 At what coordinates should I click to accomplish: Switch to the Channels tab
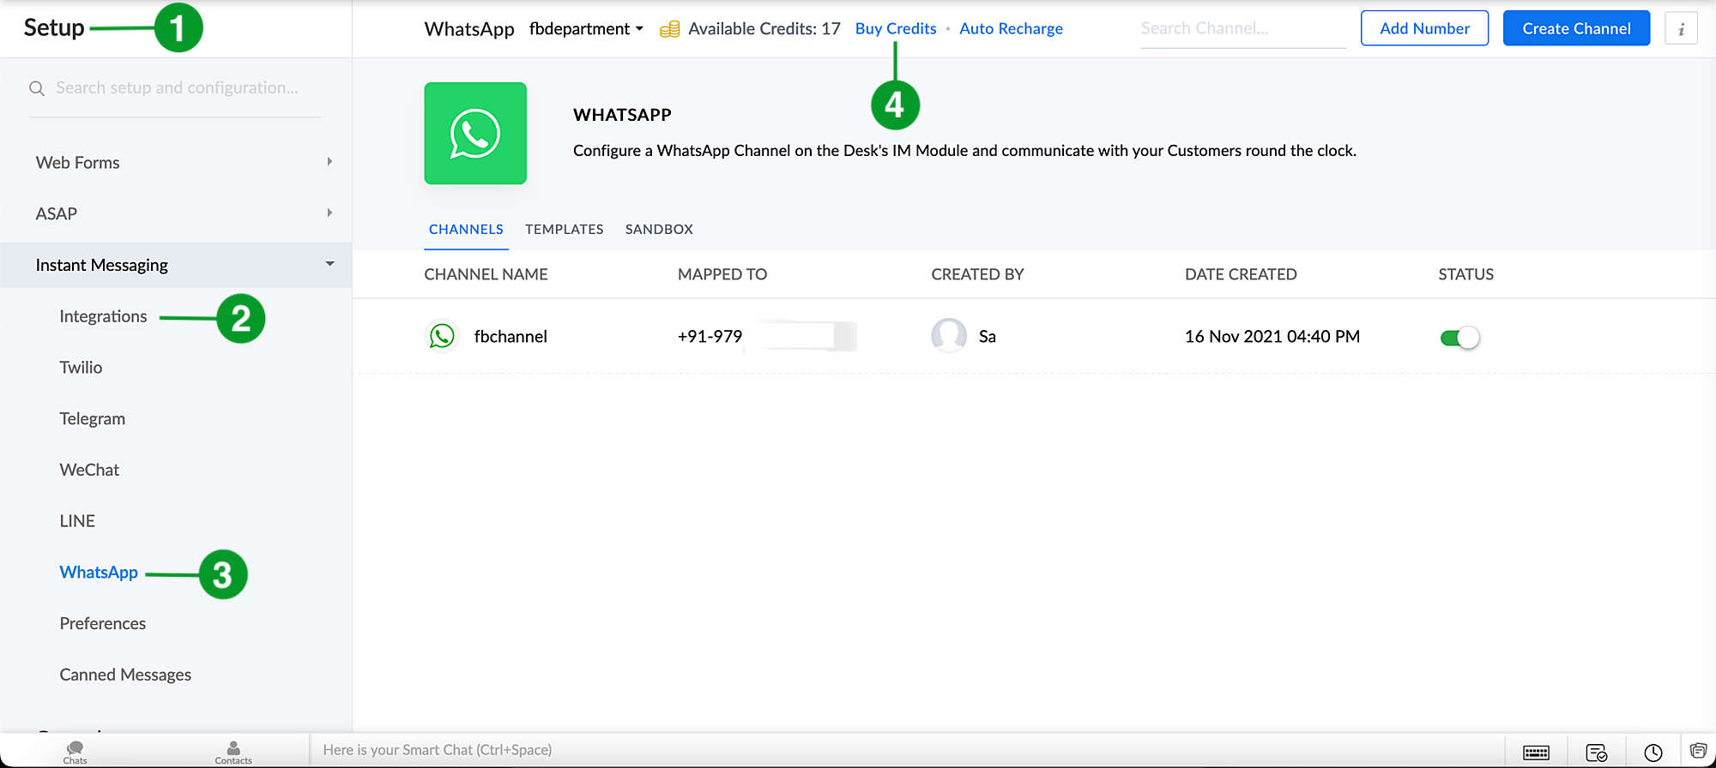(466, 229)
